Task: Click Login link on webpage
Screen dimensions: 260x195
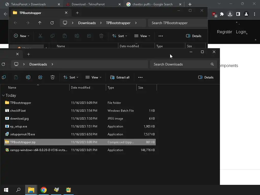Action: click(241, 32)
